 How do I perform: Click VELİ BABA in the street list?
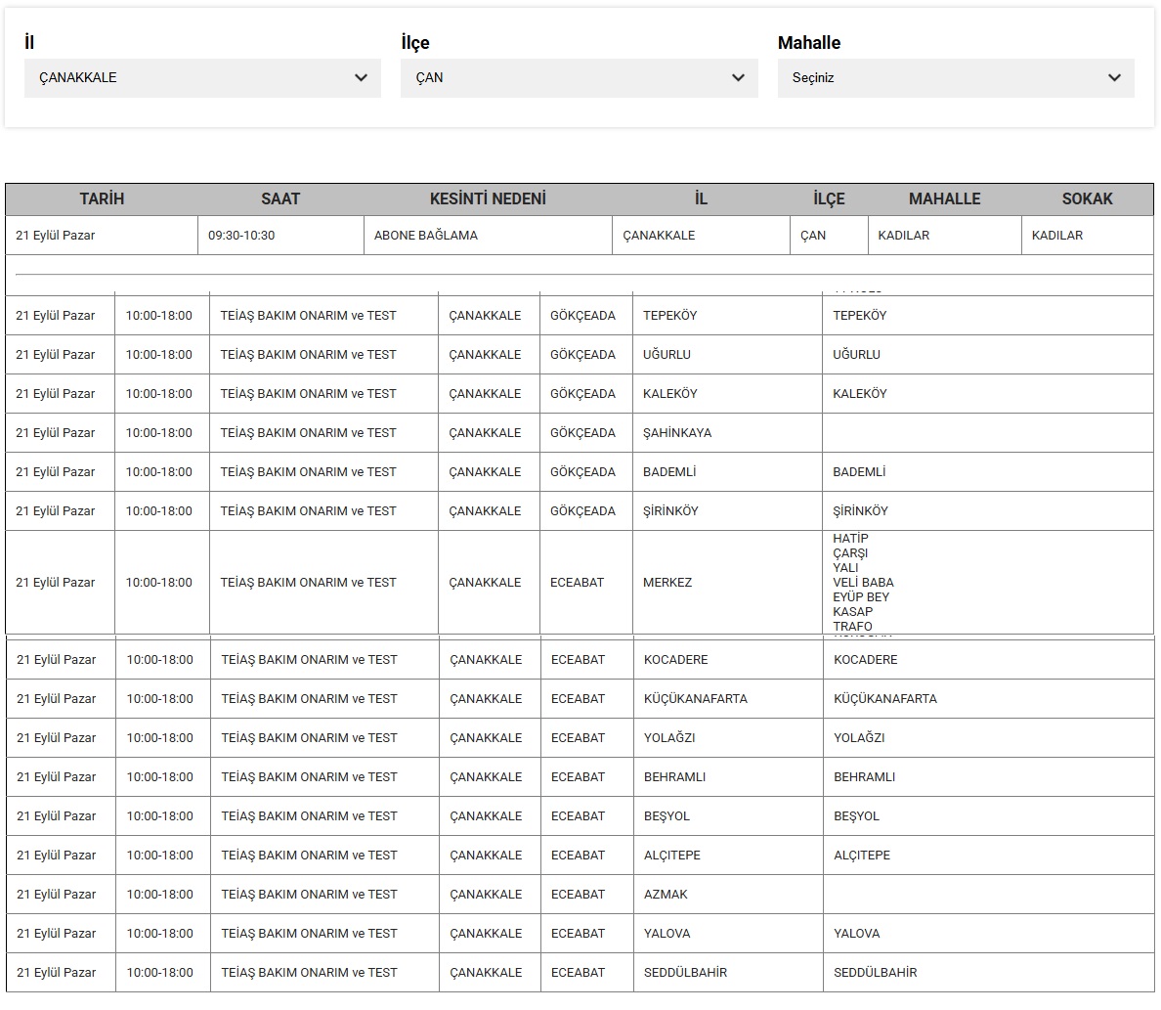863,583
